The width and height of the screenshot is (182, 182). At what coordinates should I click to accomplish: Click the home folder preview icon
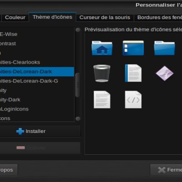coord(102,48)
